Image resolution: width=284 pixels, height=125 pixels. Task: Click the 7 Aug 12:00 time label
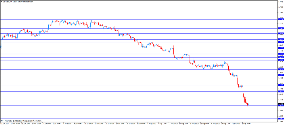click(162, 124)
